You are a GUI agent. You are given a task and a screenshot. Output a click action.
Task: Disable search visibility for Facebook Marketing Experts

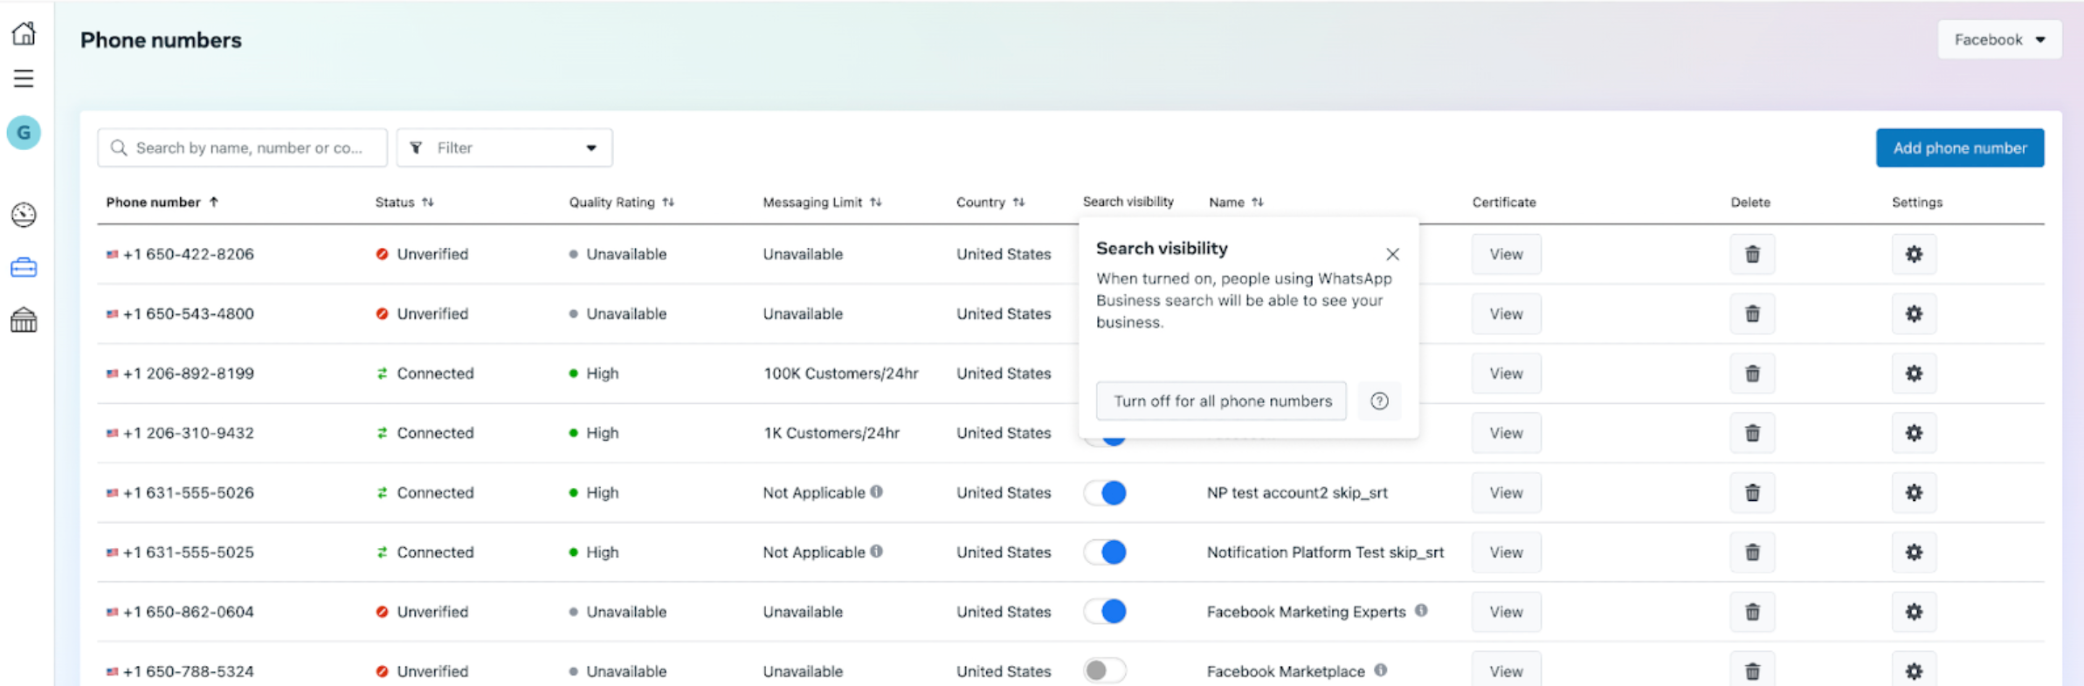pos(1105,612)
